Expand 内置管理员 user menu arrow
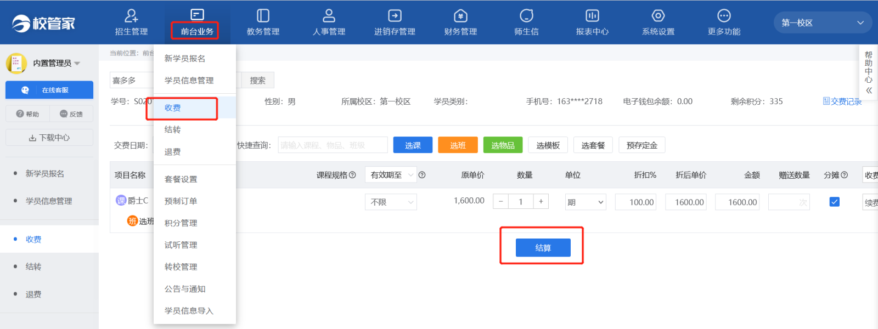The width and height of the screenshot is (878, 329). click(x=77, y=64)
